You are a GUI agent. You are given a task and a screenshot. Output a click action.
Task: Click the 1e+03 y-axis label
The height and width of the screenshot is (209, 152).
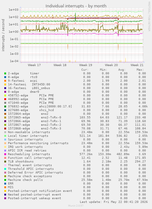click(x=13, y=9)
